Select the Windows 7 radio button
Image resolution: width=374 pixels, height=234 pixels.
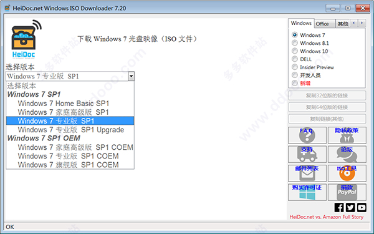pos(295,35)
